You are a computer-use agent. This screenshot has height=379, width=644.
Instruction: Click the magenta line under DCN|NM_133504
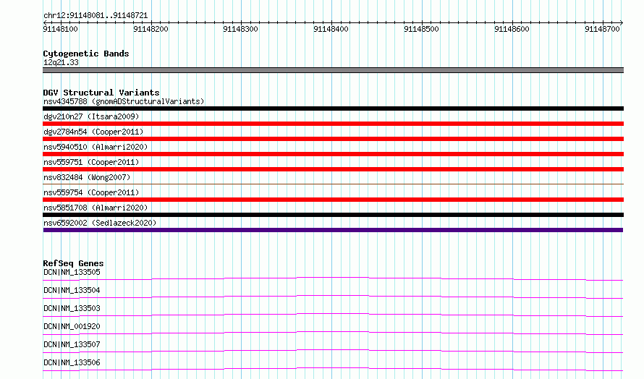pyautogui.click(x=333, y=297)
